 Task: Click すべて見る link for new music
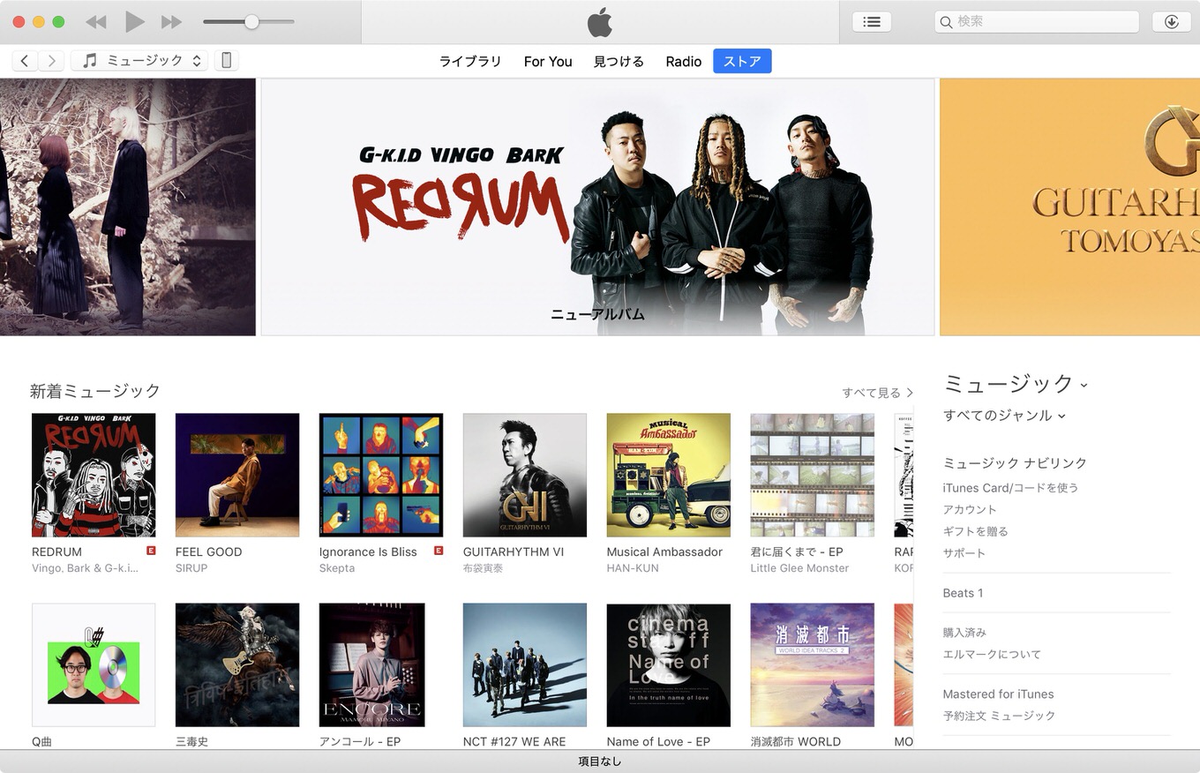click(877, 393)
